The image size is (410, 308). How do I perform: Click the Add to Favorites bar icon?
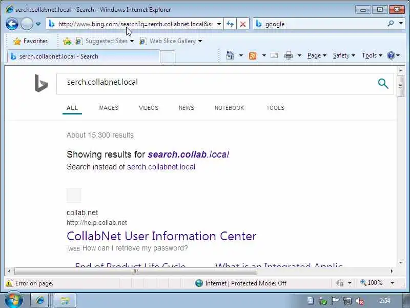click(x=67, y=41)
